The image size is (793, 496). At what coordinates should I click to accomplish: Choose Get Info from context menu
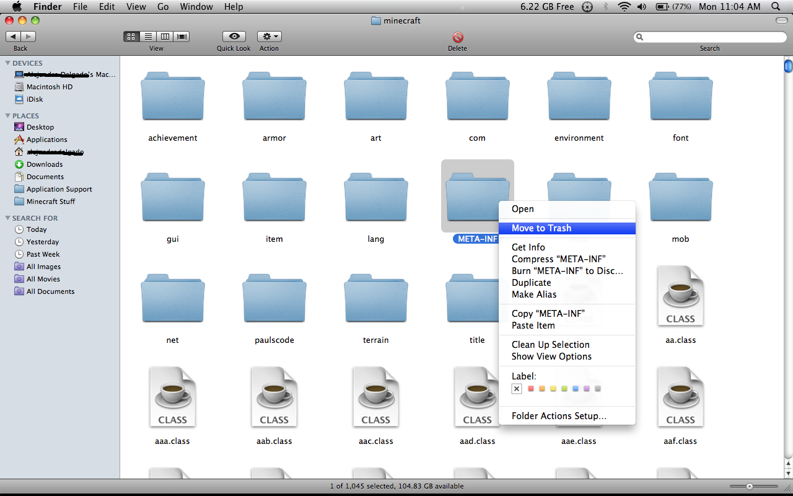click(567, 247)
